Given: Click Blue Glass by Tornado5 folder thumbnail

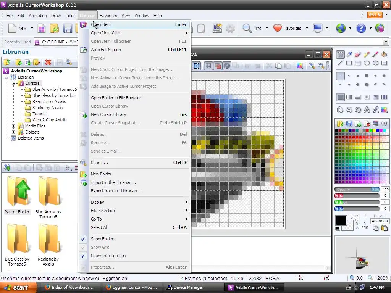Looking at the screenshot, I should click(x=17, y=245).
